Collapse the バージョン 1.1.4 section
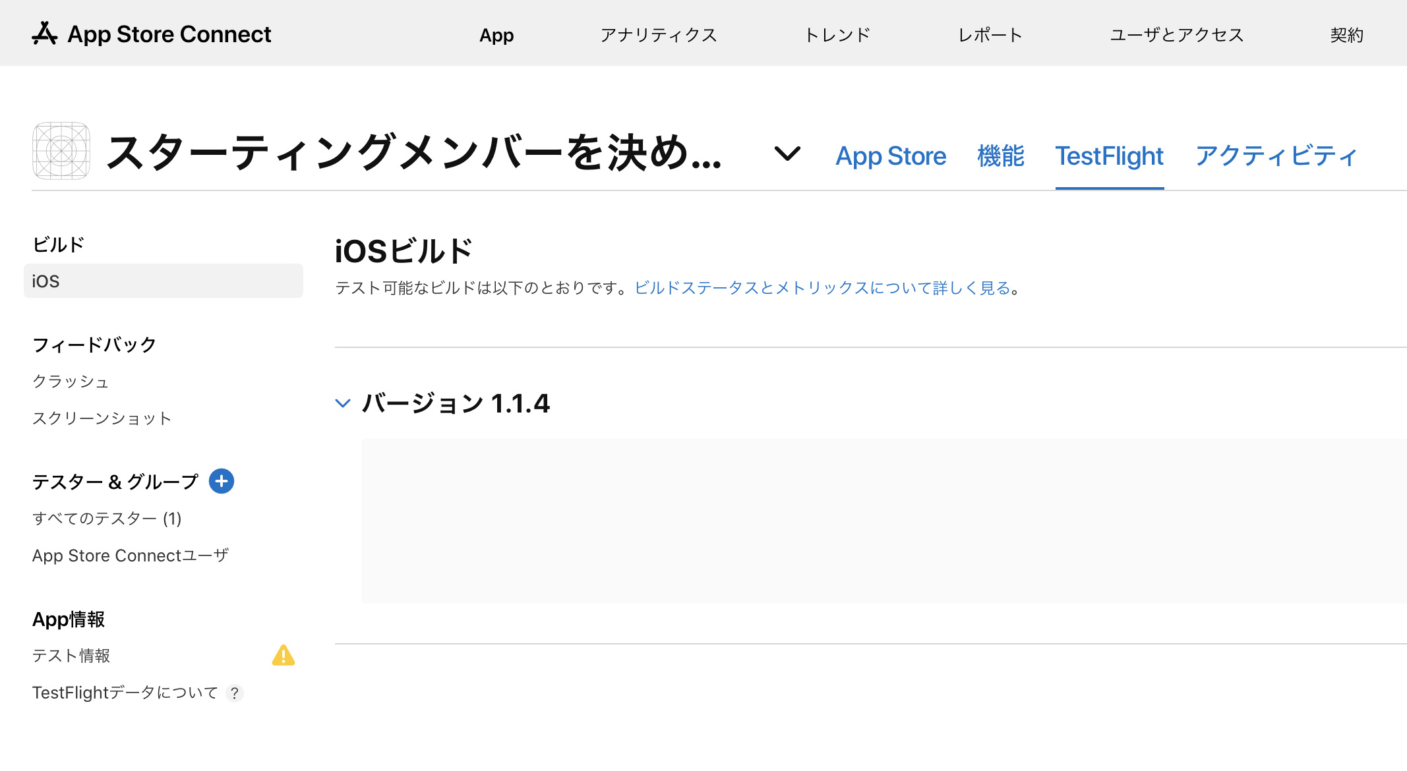Screen dimensions: 1407x771 click(x=343, y=403)
